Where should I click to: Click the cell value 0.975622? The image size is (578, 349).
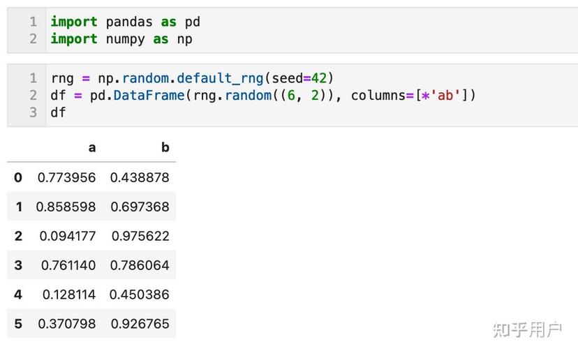(140, 236)
